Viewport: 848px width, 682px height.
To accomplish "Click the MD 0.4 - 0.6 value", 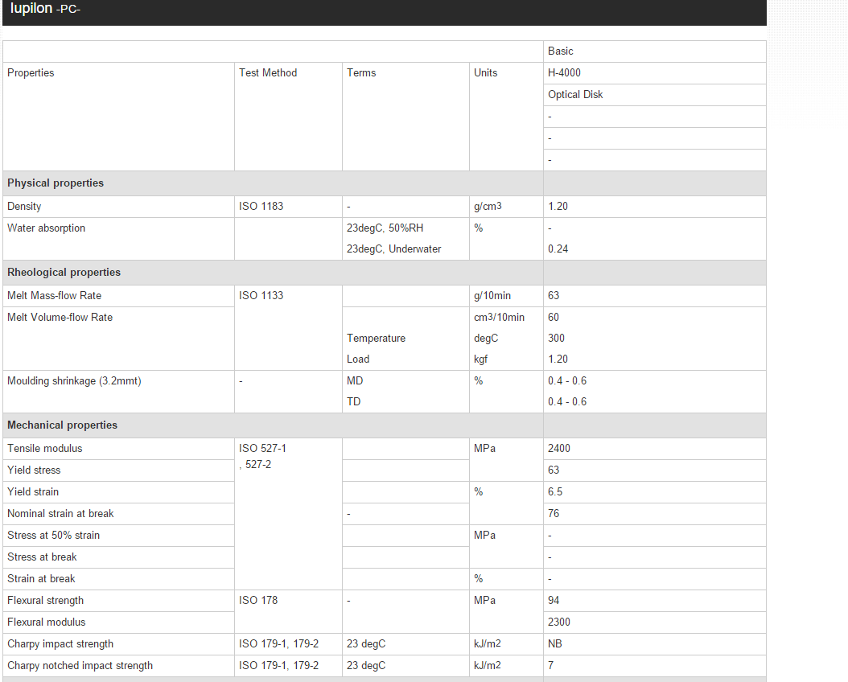I will click(567, 381).
